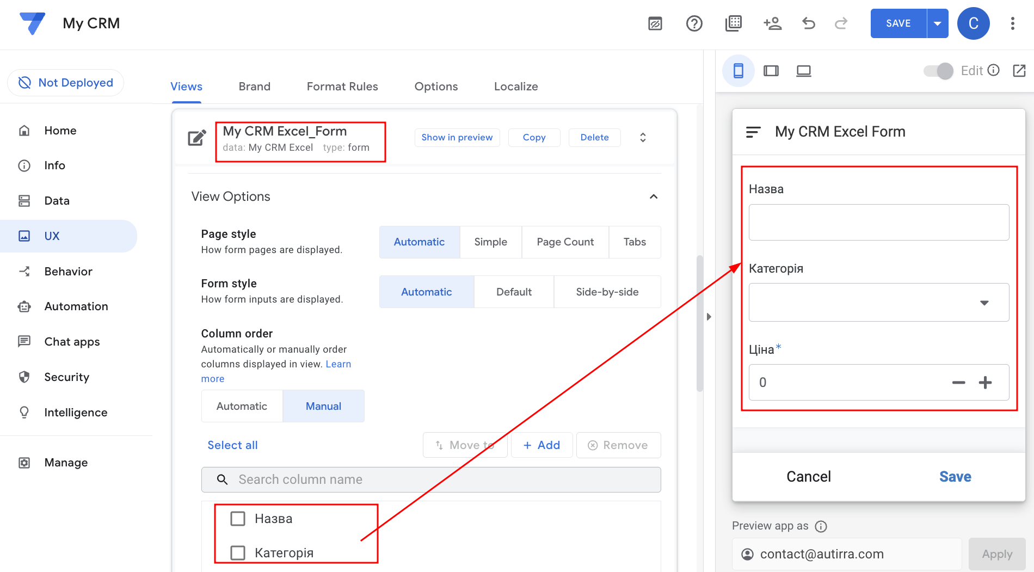
Task: Open hamburger menu in preview form
Action: point(753,132)
